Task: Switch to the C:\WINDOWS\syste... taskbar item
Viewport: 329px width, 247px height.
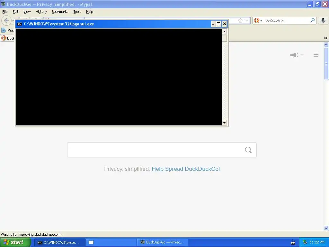Action: coord(59,242)
